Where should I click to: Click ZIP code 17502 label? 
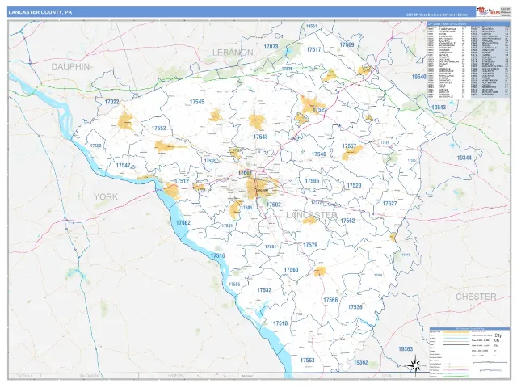[x=95, y=145]
